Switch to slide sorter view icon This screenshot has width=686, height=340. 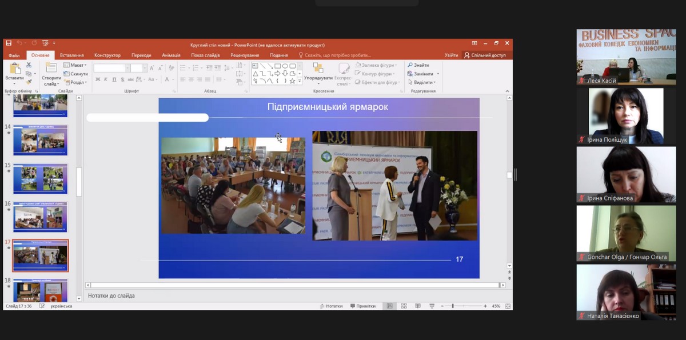[x=404, y=306]
